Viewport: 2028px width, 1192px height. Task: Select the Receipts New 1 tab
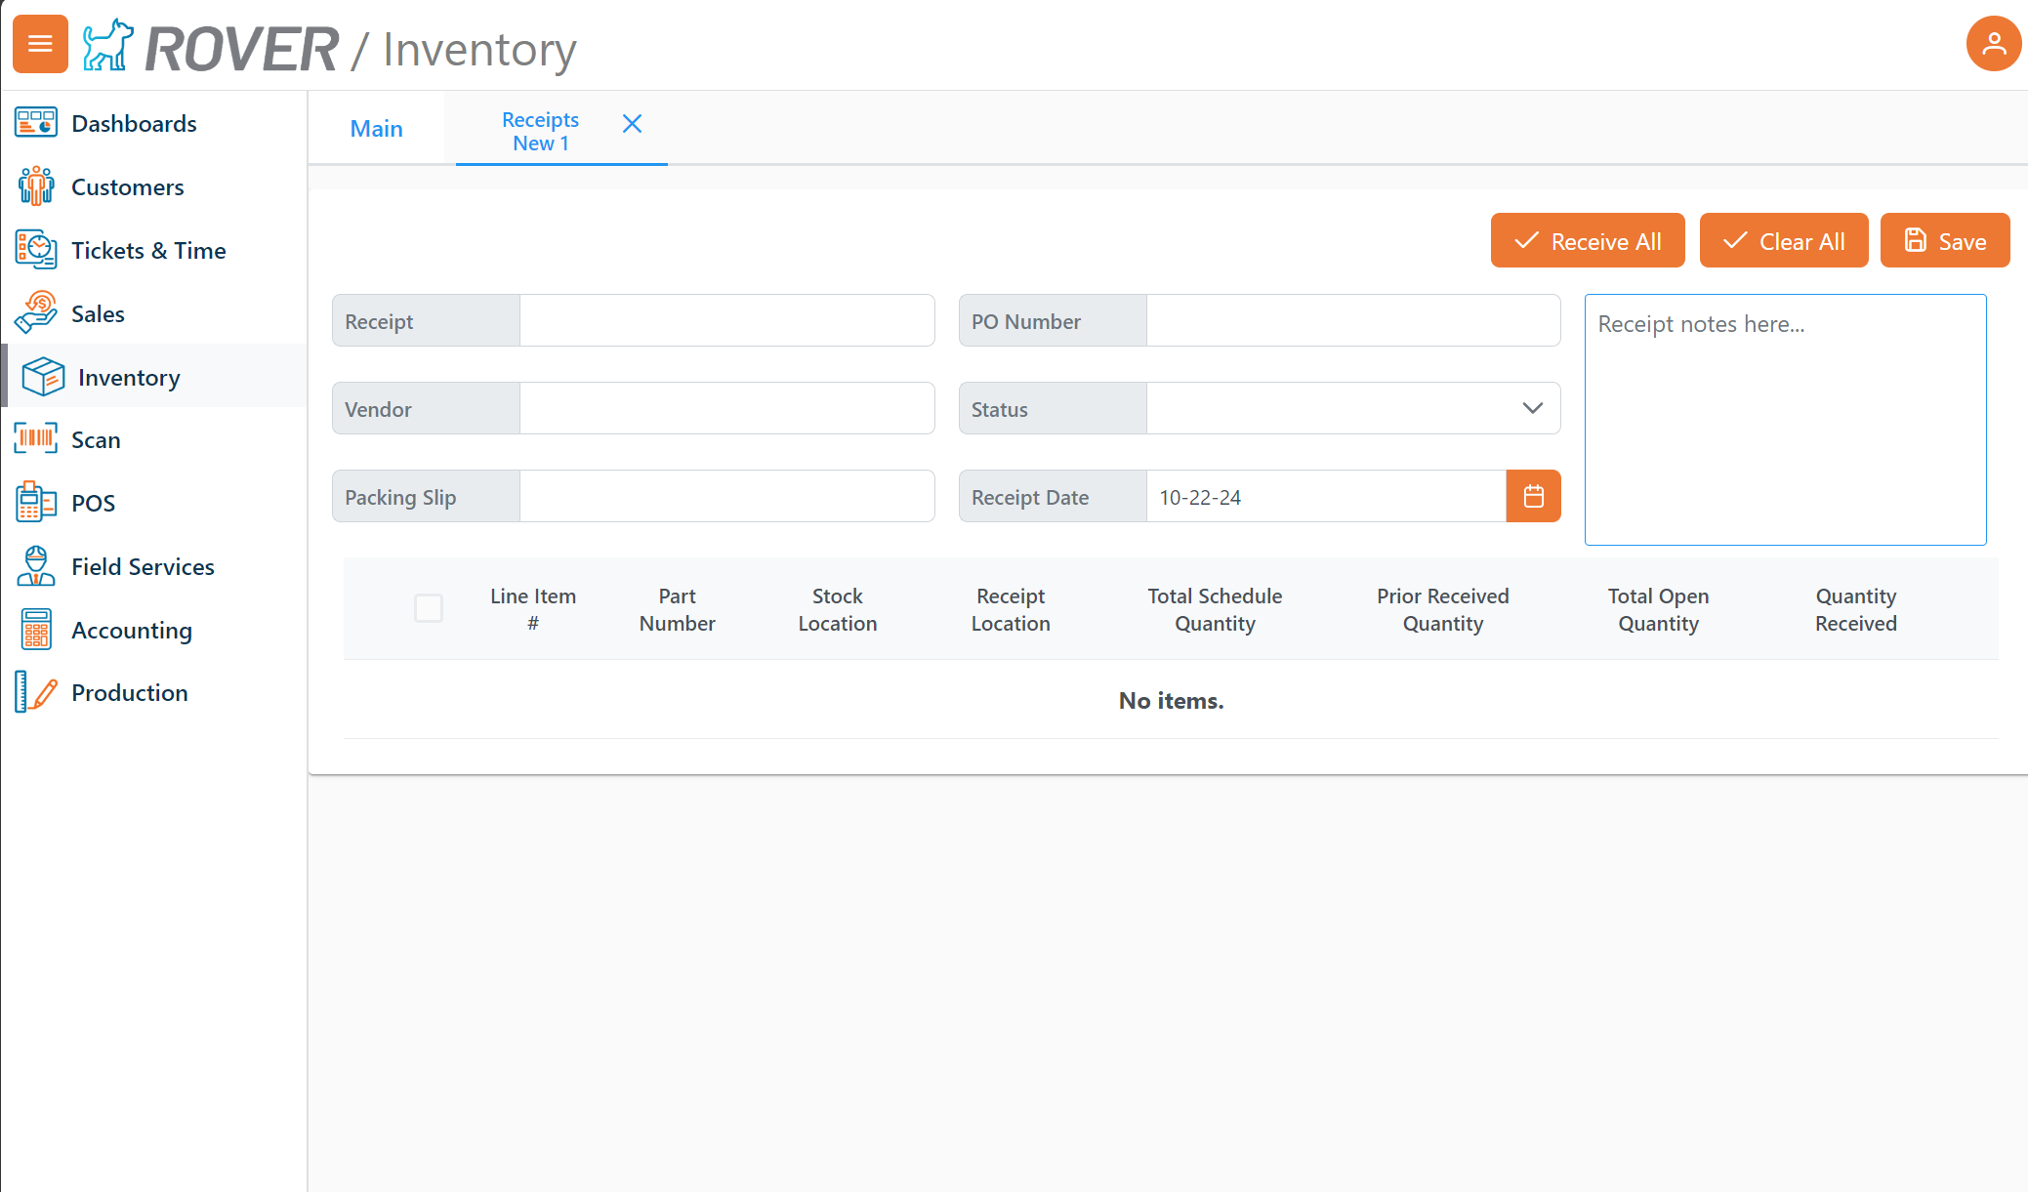click(x=540, y=131)
